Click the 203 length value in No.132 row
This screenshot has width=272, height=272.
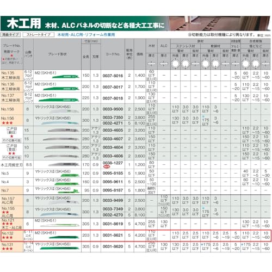[x=86, y=235]
